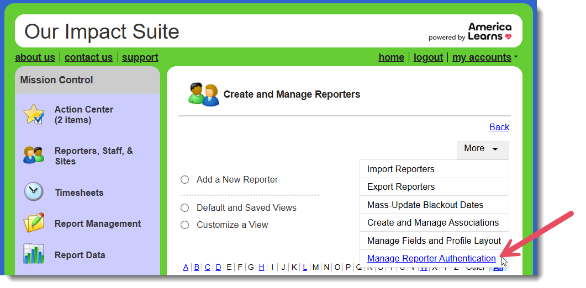Click the Create and Manage Reporters heading text
Image resolution: width=586 pixels, height=288 pixels.
(x=292, y=94)
